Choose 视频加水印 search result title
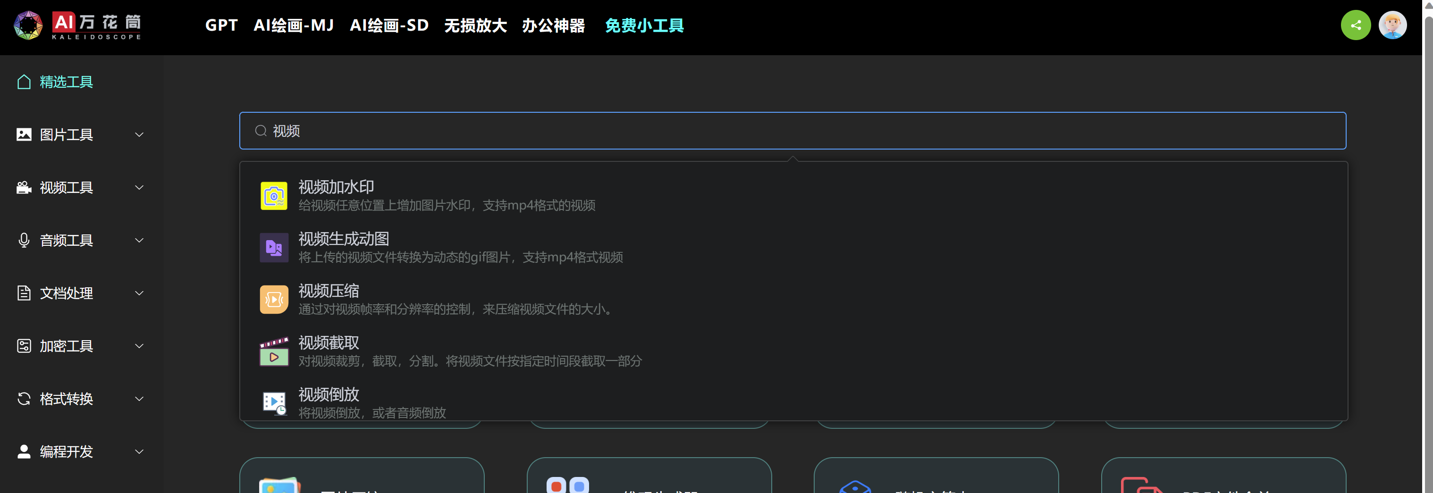Image resolution: width=1433 pixels, height=493 pixels. [x=336, y=187]
